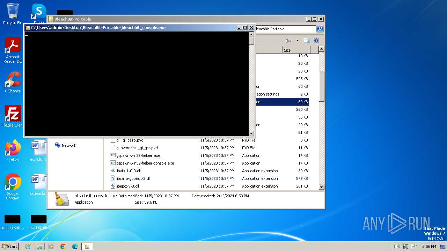
Task: Open the Recycle Bin desktop icon
Action: [13, 14]
